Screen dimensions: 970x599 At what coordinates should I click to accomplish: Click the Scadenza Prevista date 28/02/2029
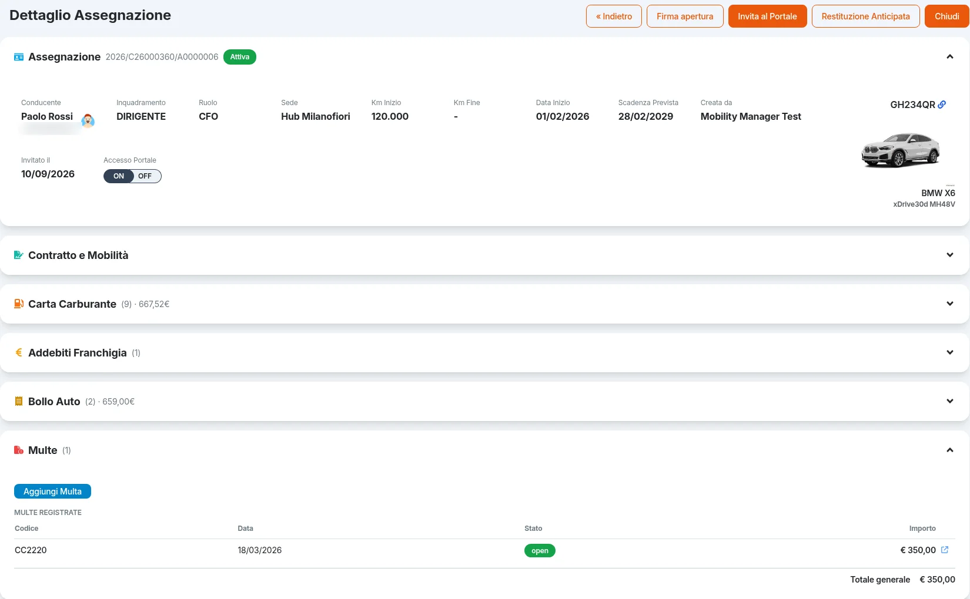(645, 116)
